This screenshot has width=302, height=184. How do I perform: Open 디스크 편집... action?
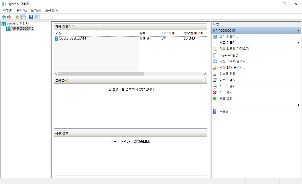click(229, 74)
